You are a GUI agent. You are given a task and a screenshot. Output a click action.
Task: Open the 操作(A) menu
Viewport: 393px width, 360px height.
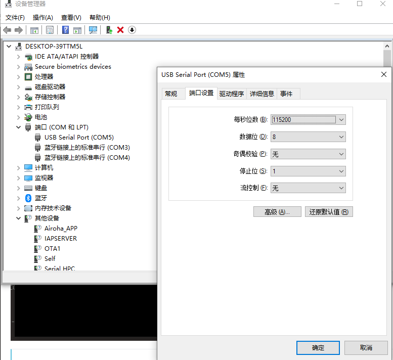coord(43,18)
